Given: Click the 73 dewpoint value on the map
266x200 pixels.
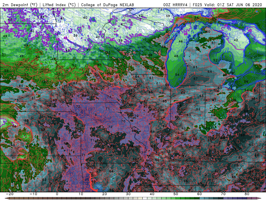Looking at the screenshot, I should point(181,168).
